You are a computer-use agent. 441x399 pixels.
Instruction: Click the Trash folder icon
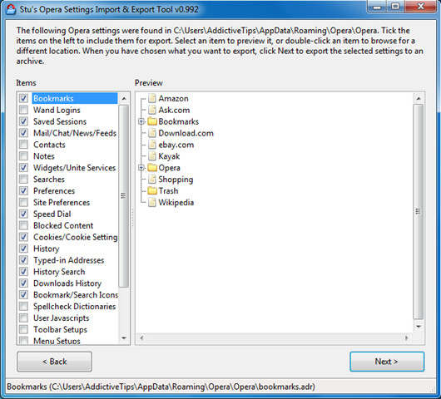click(152, 191)
